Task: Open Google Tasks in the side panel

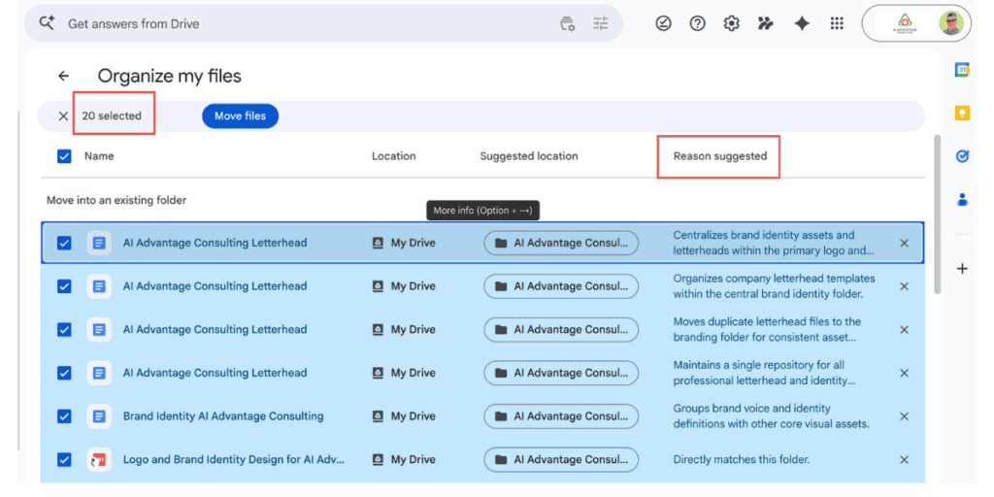Action: pos(962,156)
